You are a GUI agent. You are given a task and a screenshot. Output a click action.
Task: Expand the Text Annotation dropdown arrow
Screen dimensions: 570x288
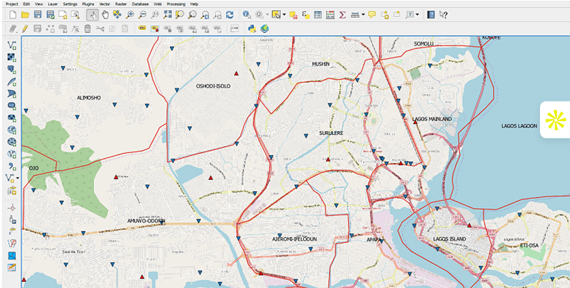click(x=417, y=14)
